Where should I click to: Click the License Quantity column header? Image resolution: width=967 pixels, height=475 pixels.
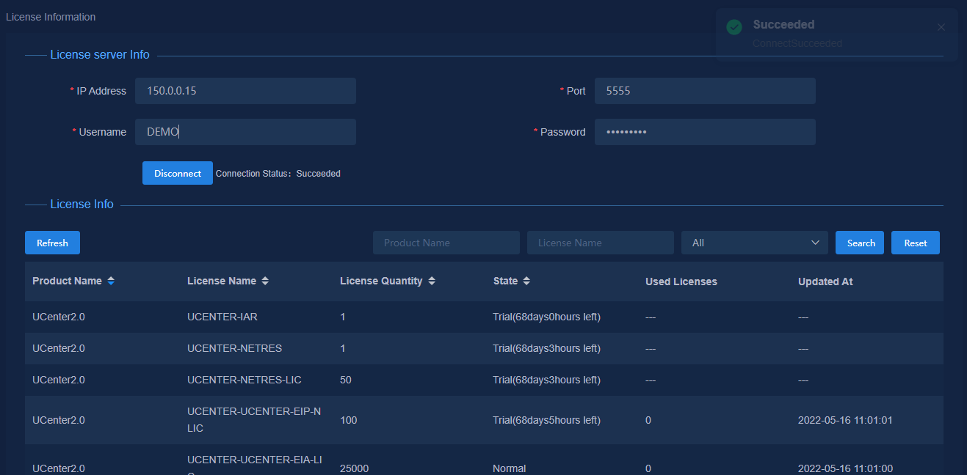coord(381,281)
